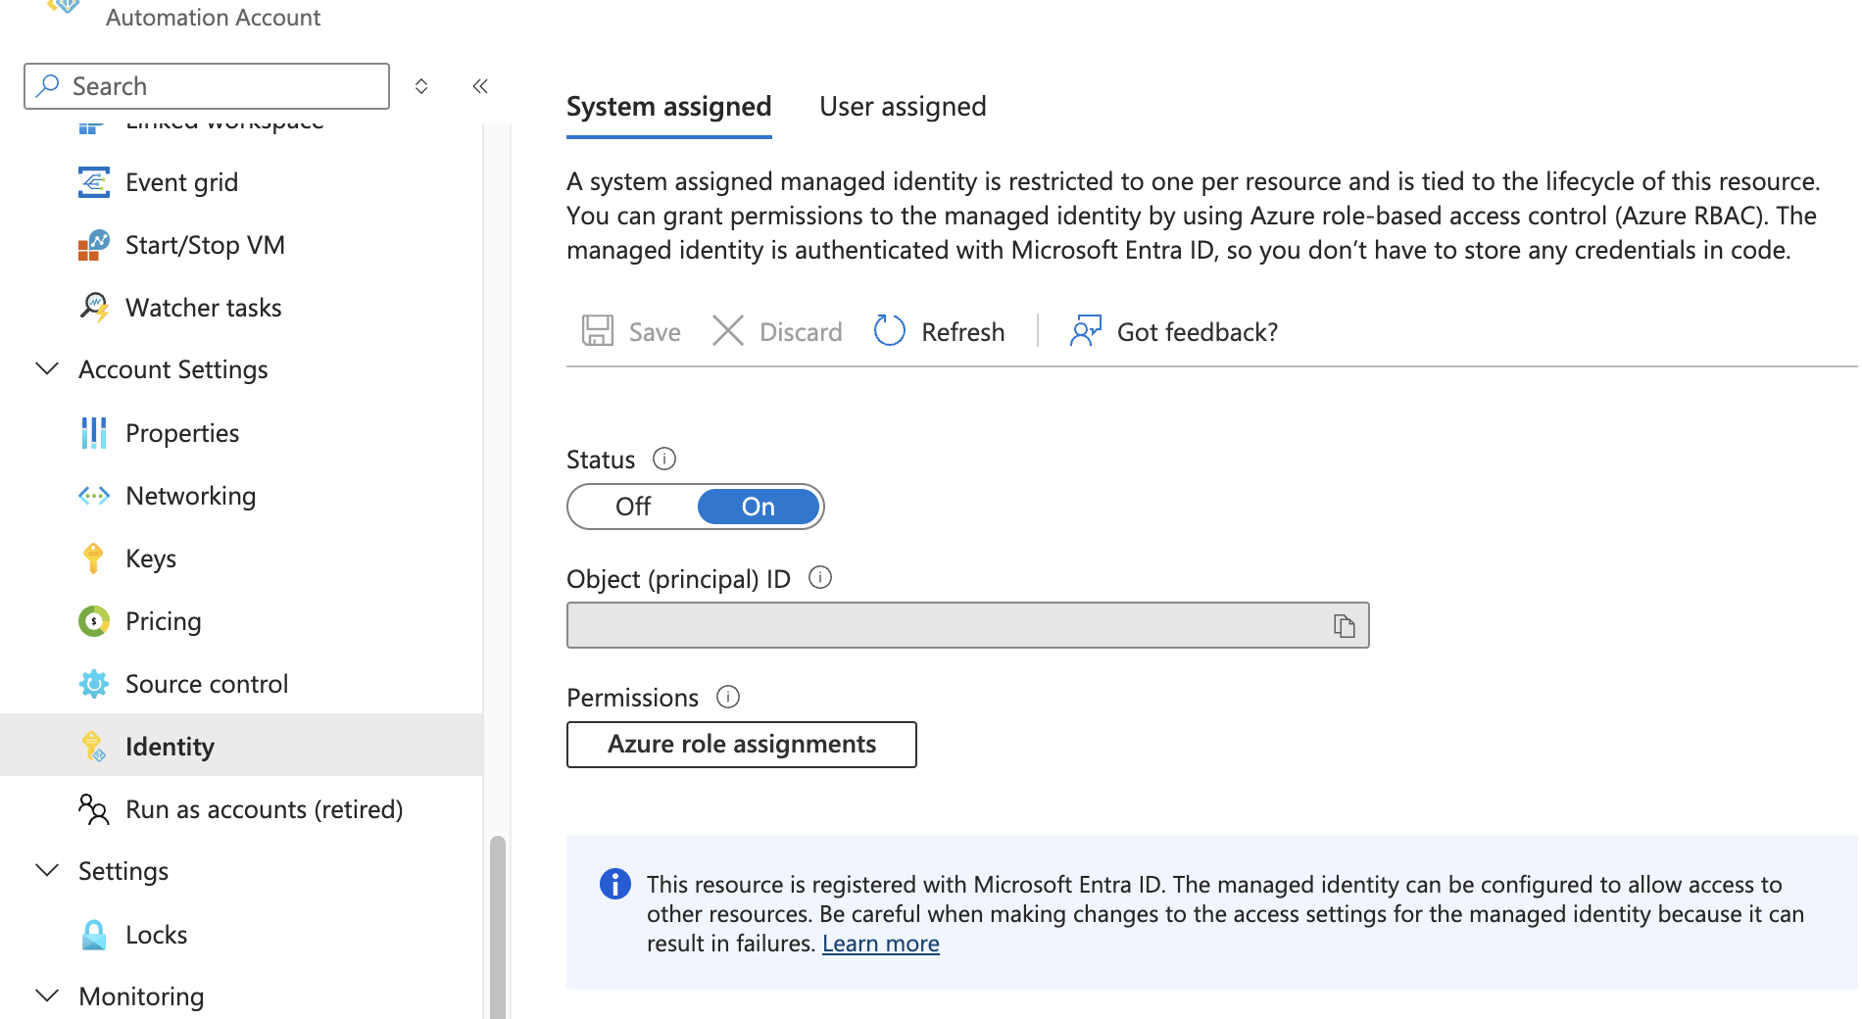
Task: Show info tooltip next to Status
Action: pyautogui.click(x=664, y=459)
